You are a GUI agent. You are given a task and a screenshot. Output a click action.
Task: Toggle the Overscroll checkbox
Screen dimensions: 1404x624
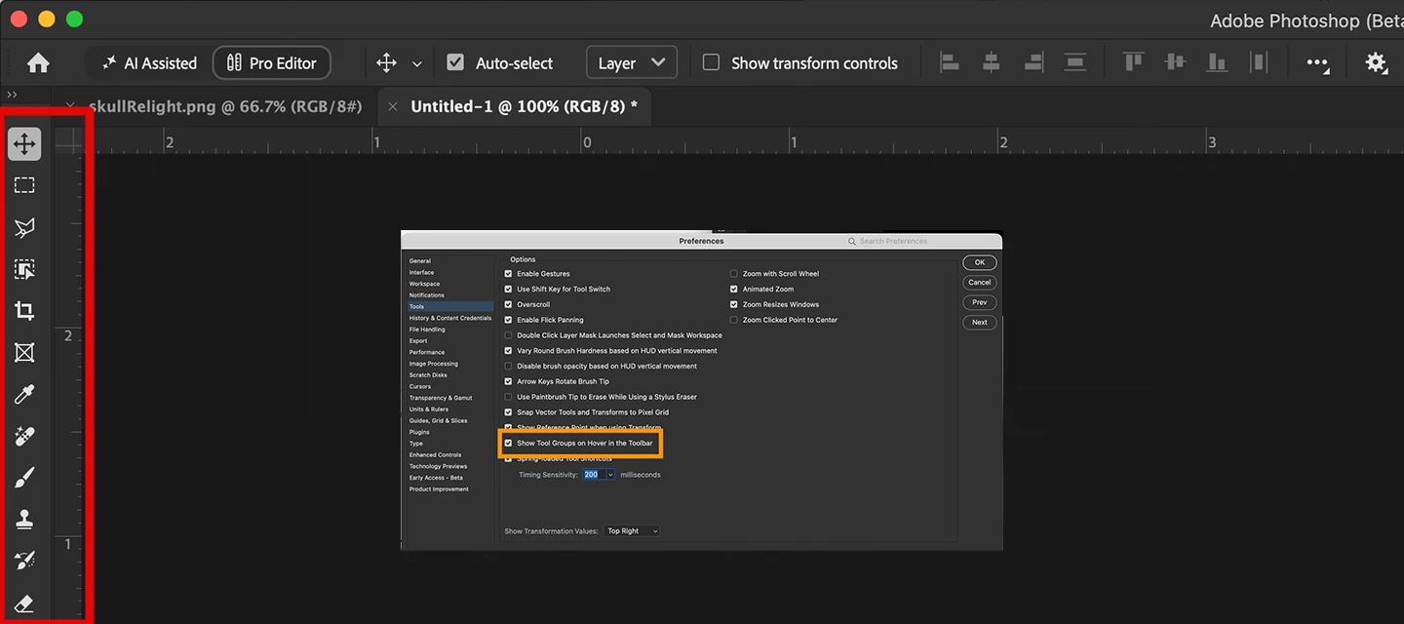(508, 305)
